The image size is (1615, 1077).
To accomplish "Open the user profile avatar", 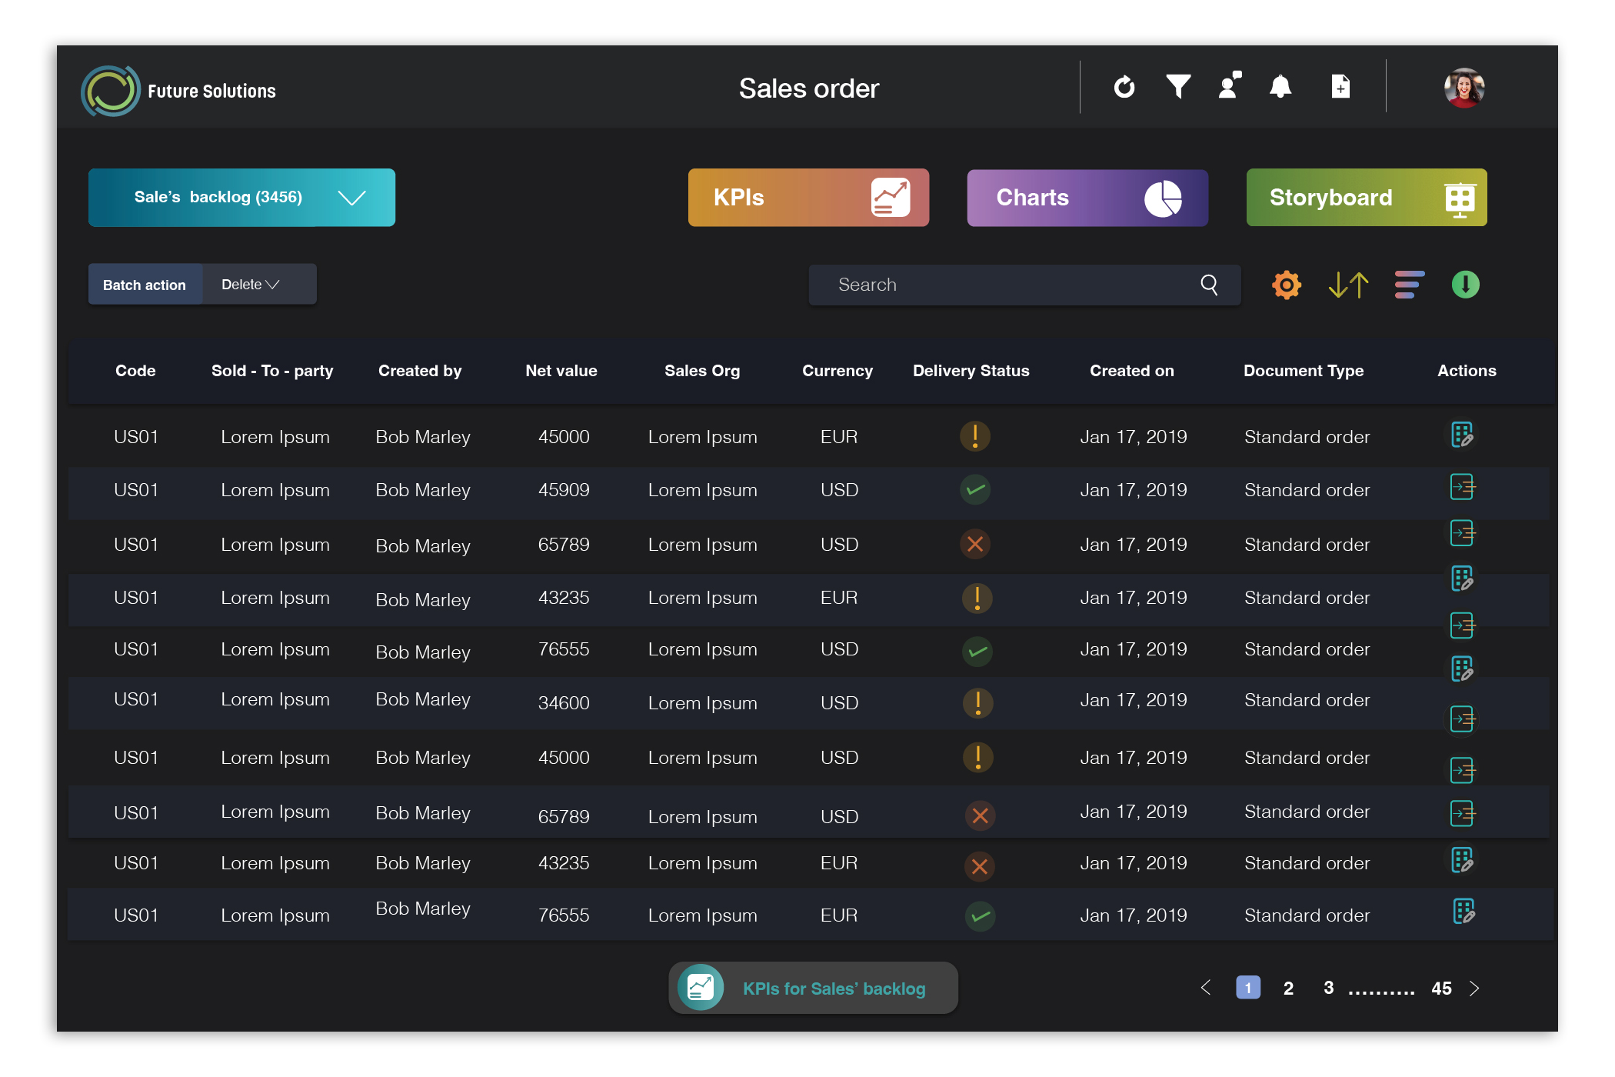I will [1463, 88].
